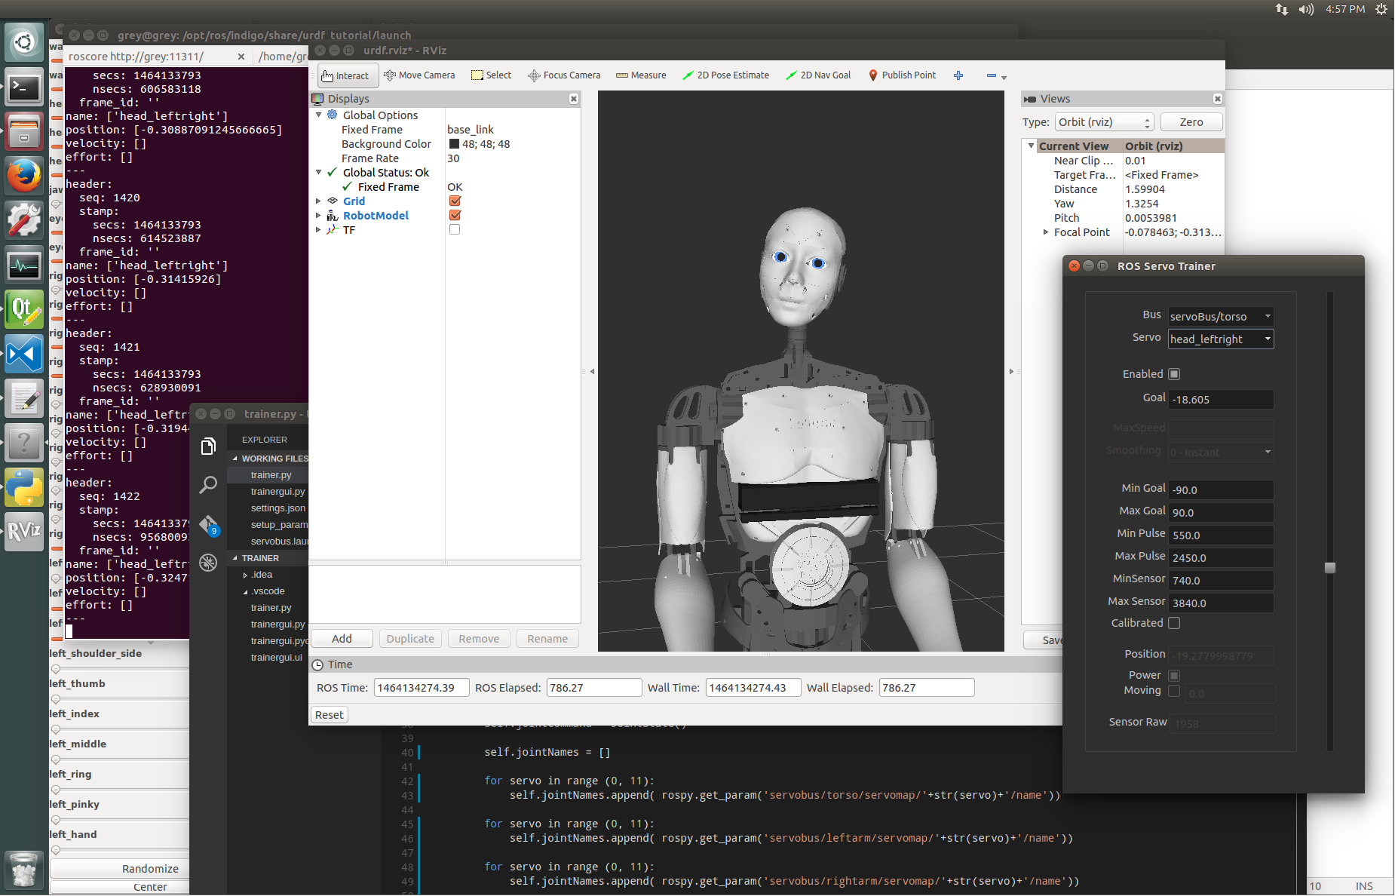Open Search in the VS Code sidebar
This screenshot has width=1395, height=896.
coord(208,485)
